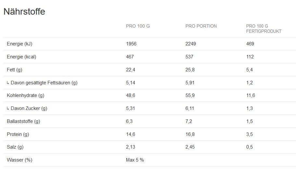
Task: Click the PRO PORTION column header
Action: (x=201, y=26)
